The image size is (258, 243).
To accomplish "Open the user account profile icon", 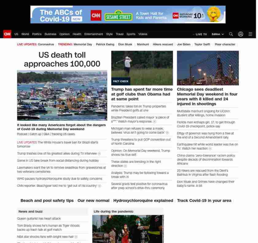I will click(x=240, y=34).
